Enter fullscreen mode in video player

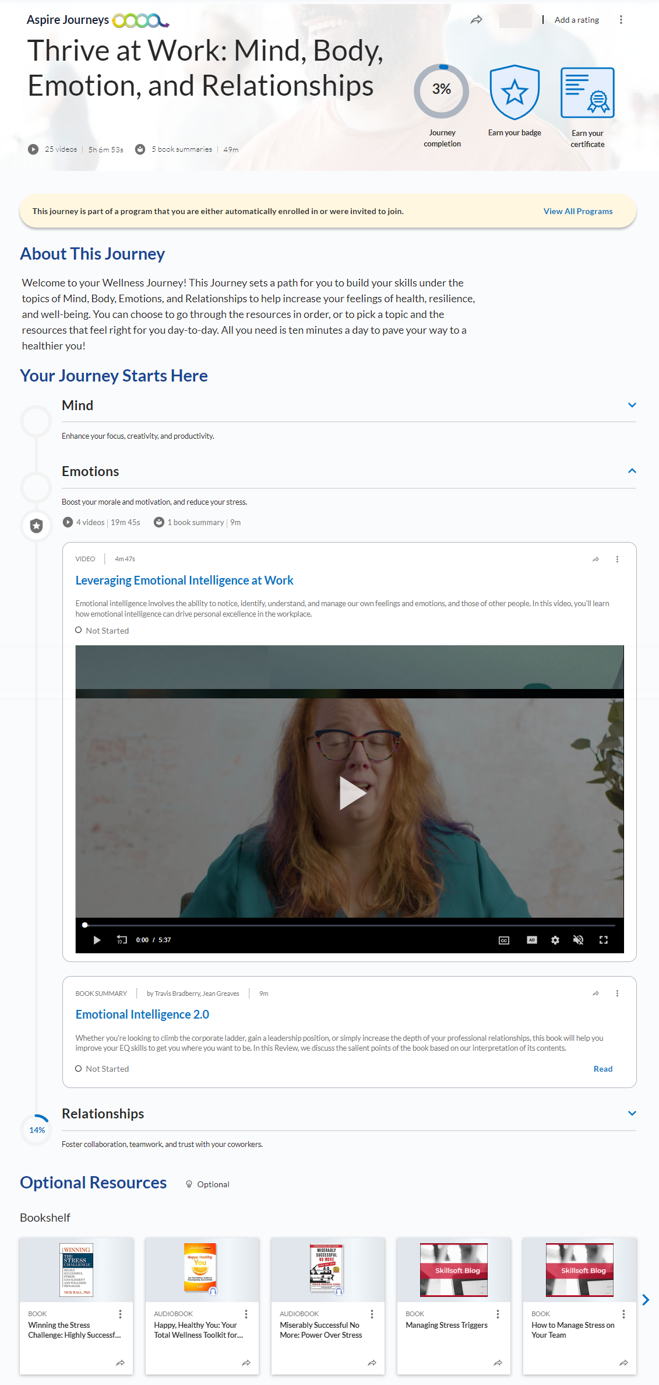604,940
